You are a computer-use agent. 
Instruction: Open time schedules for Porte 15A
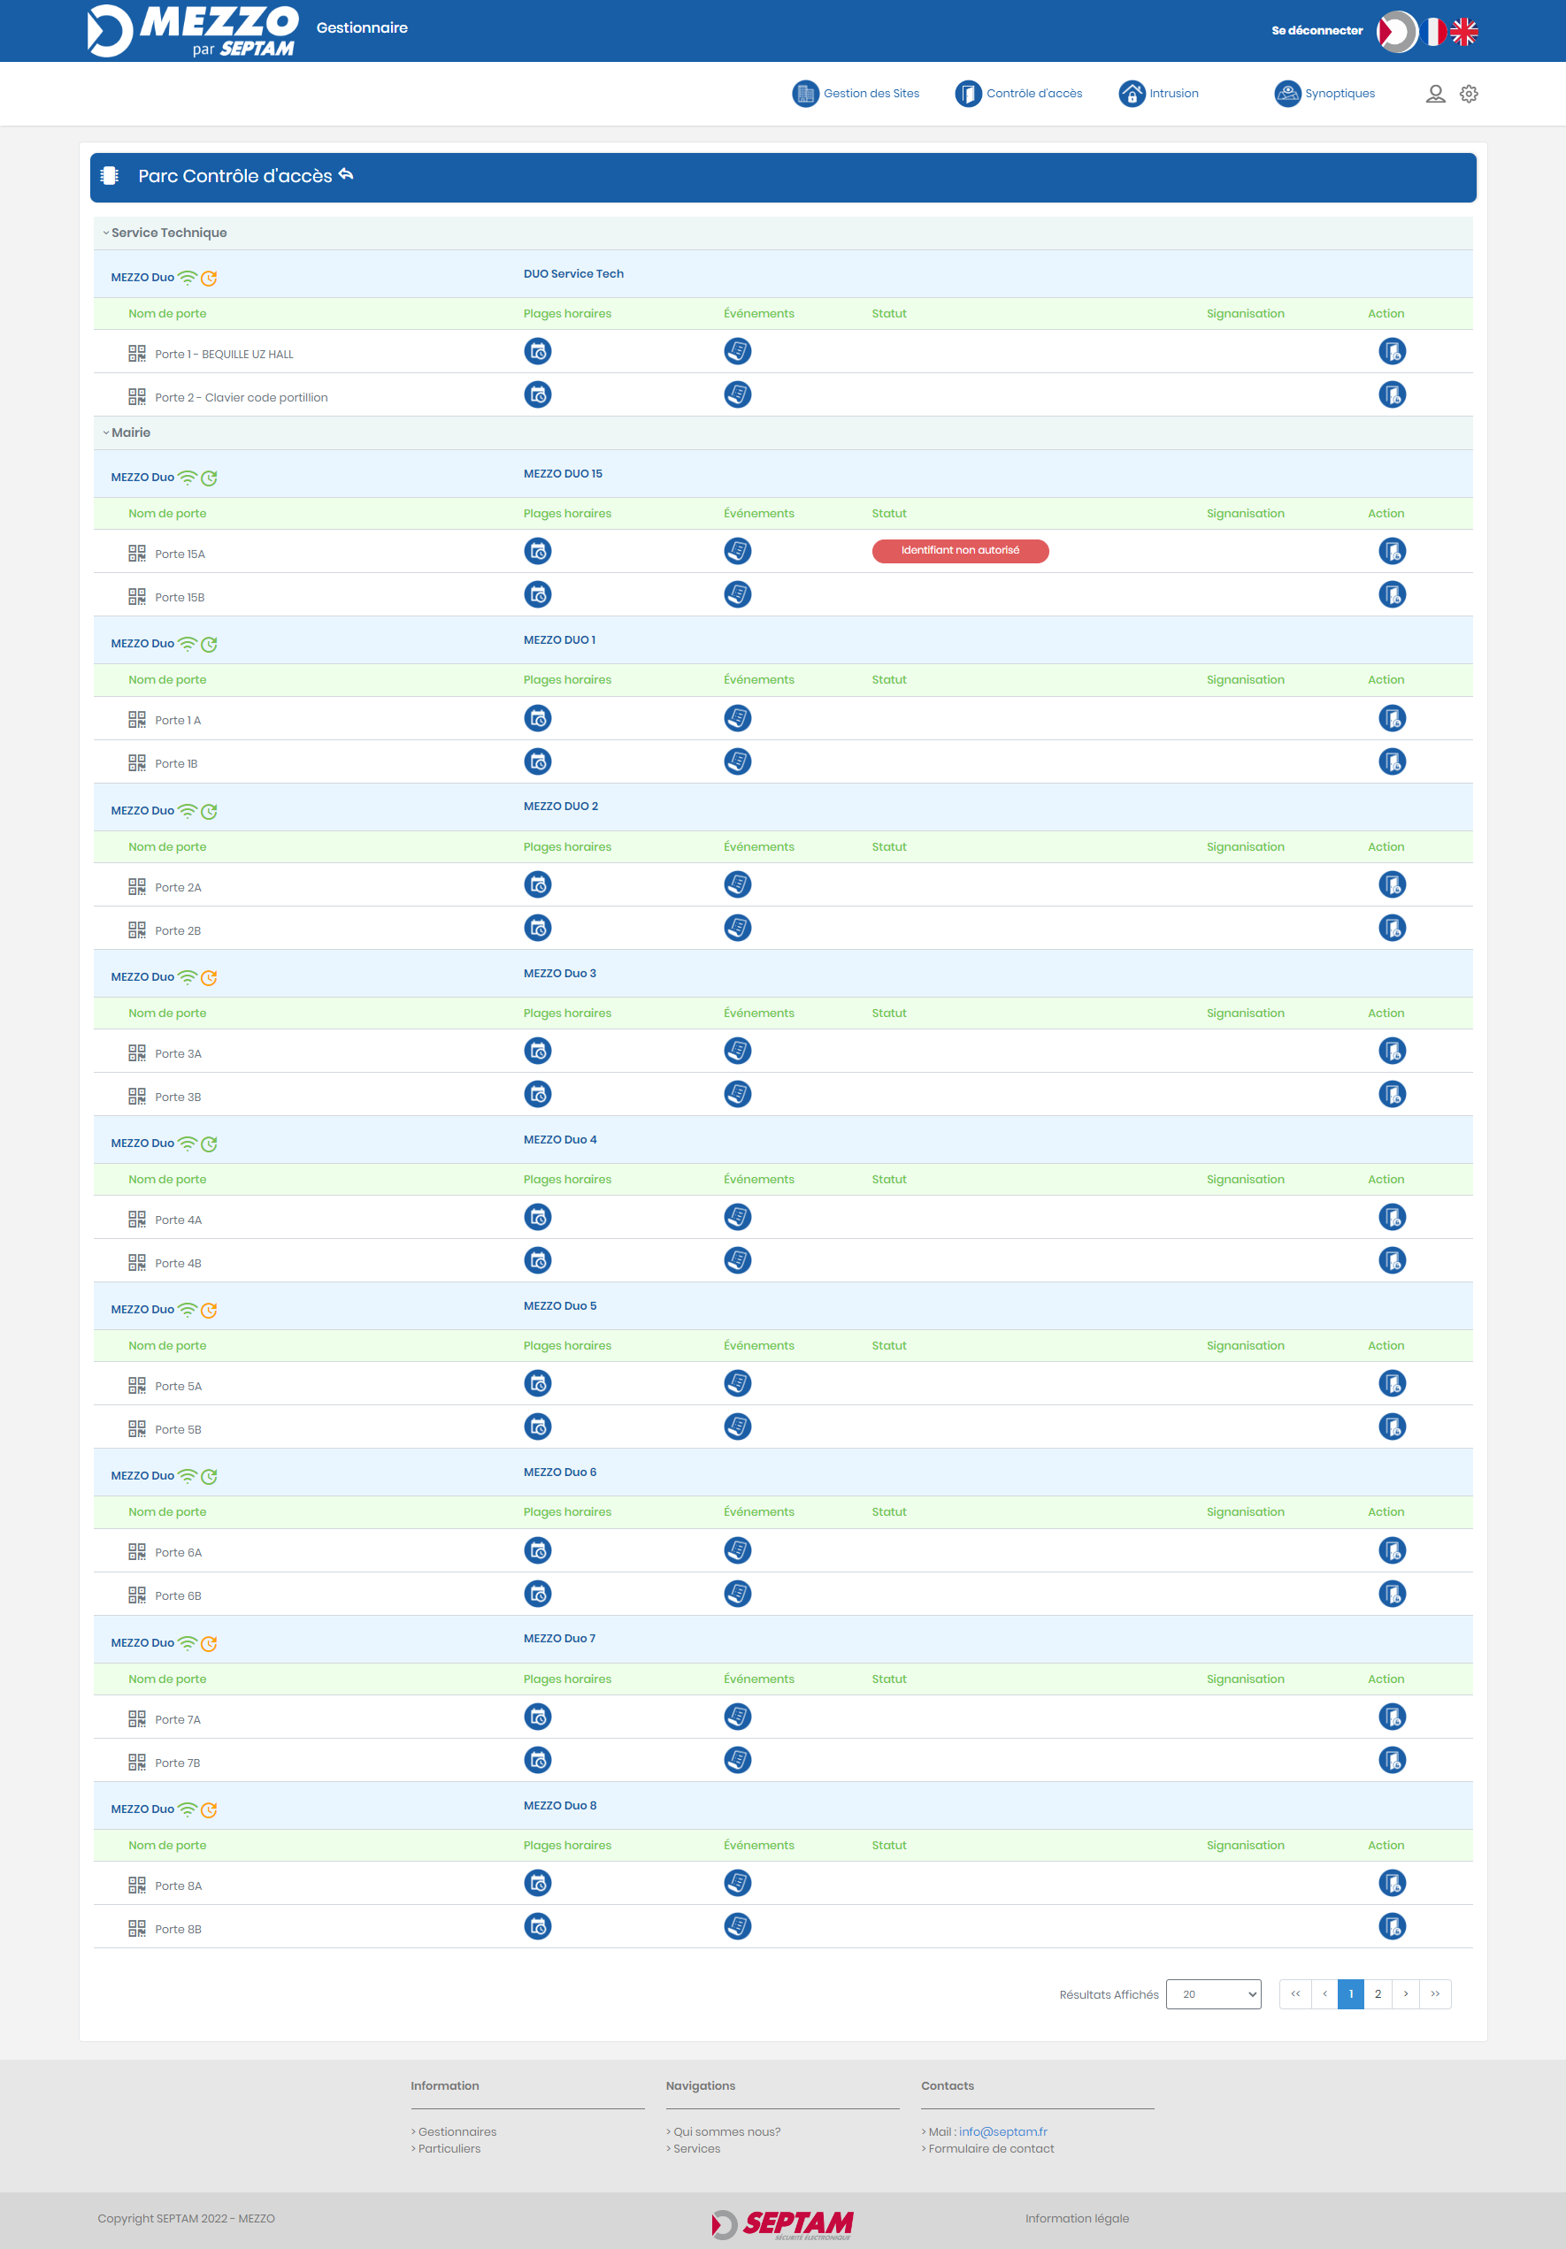click(x=537, y=552)
